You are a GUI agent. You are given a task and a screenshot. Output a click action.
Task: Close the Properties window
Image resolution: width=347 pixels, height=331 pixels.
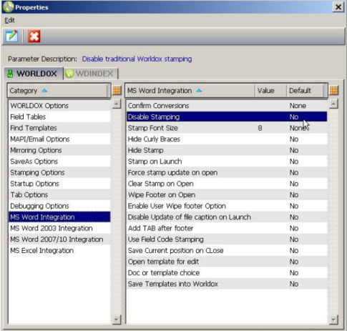point(338,7)
